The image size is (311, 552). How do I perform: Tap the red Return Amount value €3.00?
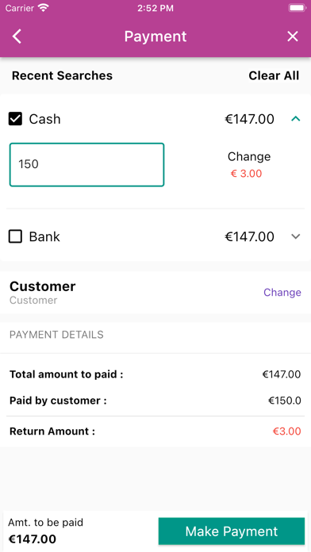click(286, 431)
